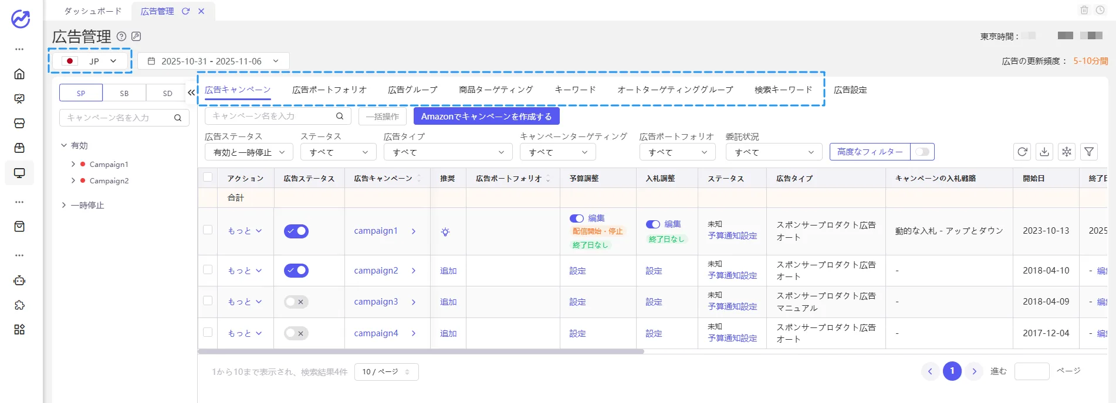Image resolution: width=1116 pixels, height=403 pixels.
Task: Open the product bag sidebar icon
Action: (x=19, y=148)
